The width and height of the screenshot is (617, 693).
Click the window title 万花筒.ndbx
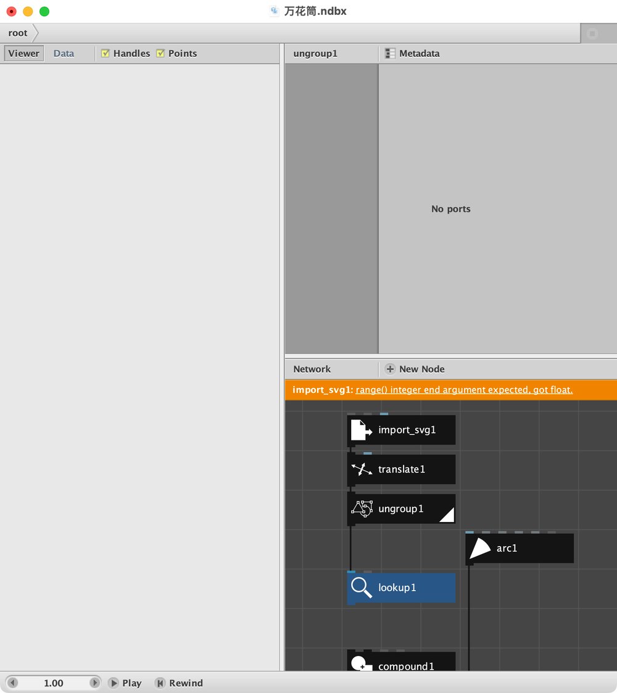coord(315,11)
